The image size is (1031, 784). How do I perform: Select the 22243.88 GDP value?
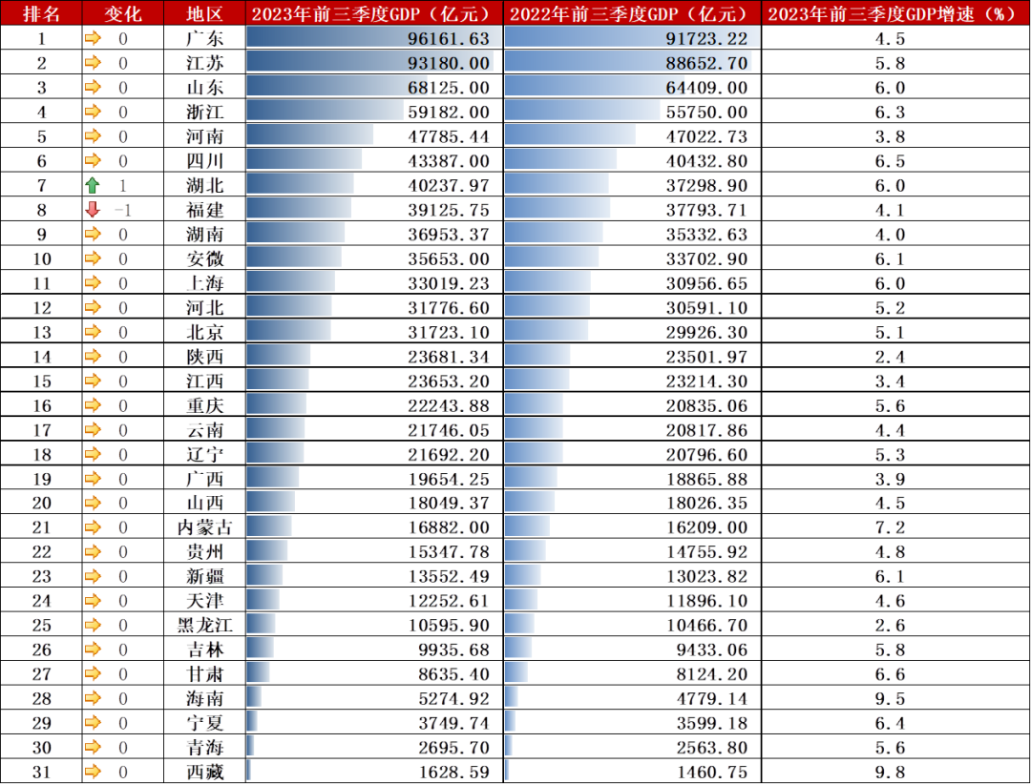[449, 405]
